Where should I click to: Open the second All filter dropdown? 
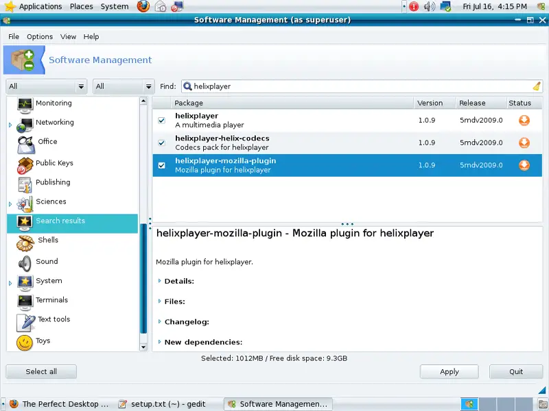click(x=124, y=86)
